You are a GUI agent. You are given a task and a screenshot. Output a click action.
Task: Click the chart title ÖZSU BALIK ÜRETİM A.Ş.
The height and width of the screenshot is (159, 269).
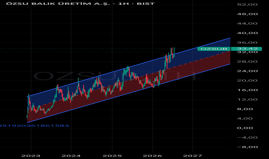pyautogui.click(x=58, y=3)
